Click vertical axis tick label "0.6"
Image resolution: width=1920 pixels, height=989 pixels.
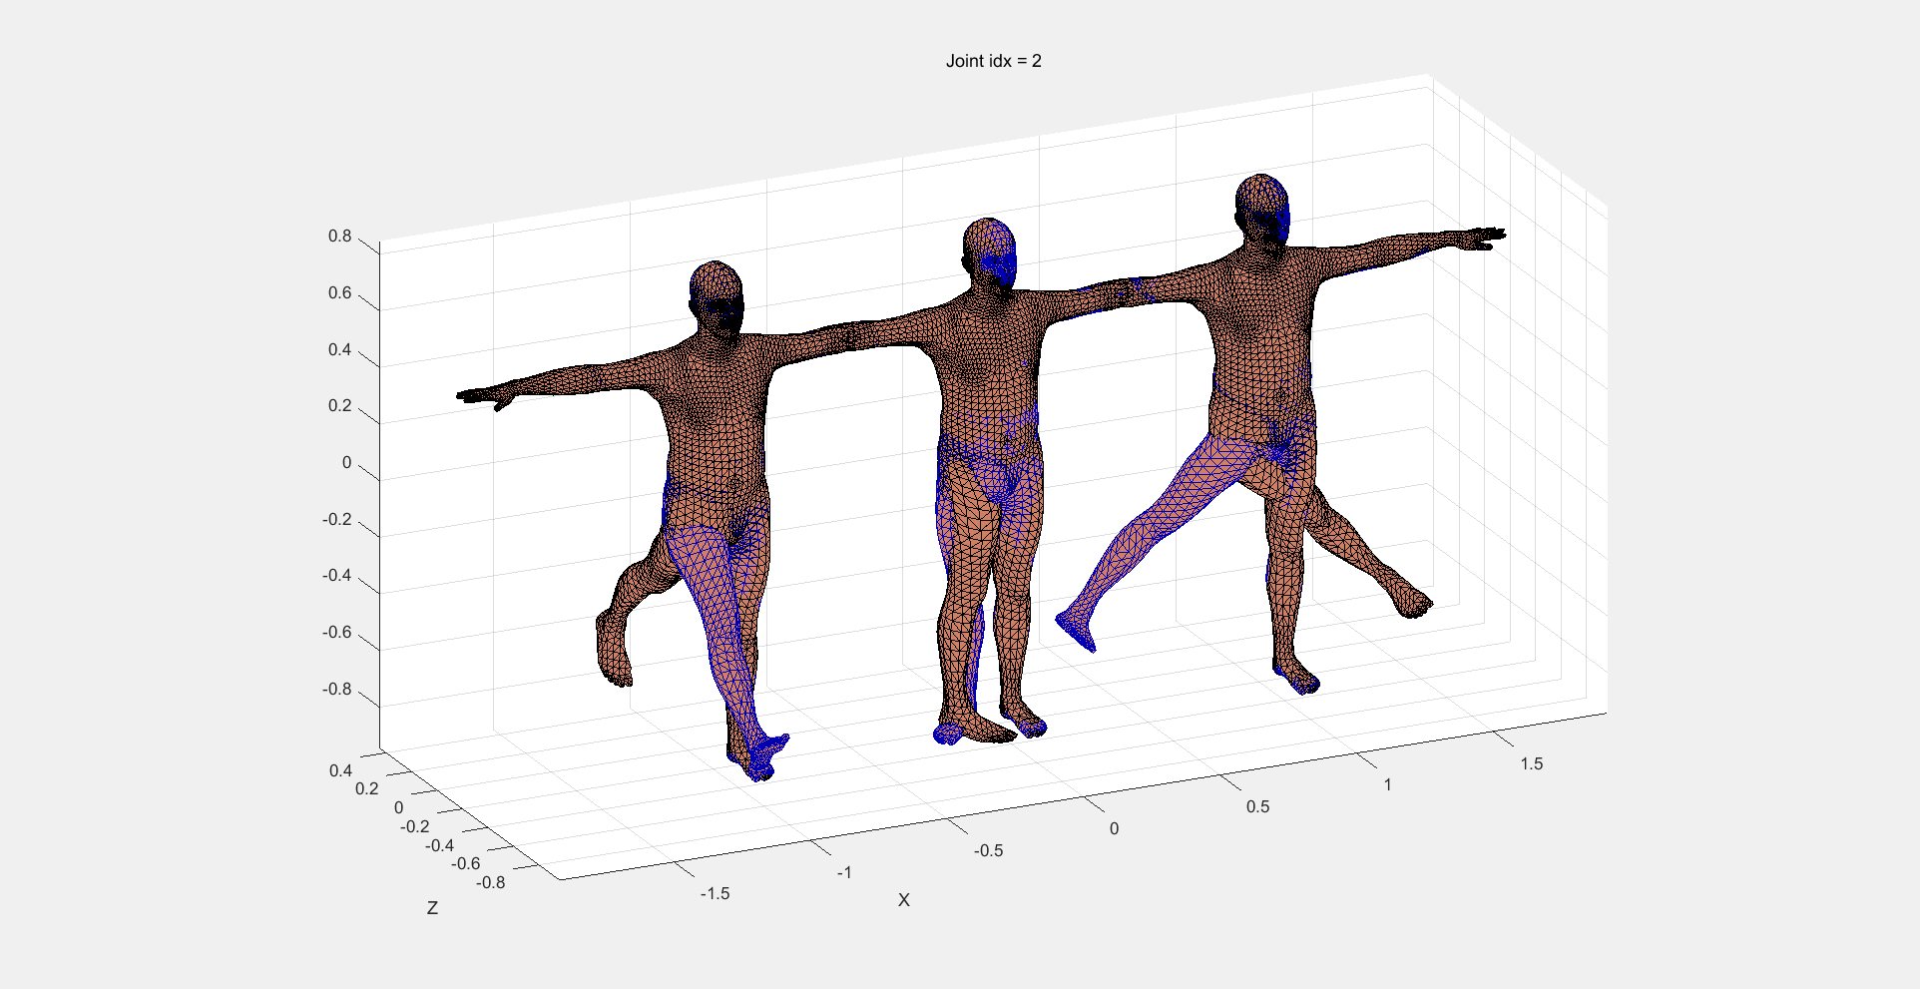(340, 293)
